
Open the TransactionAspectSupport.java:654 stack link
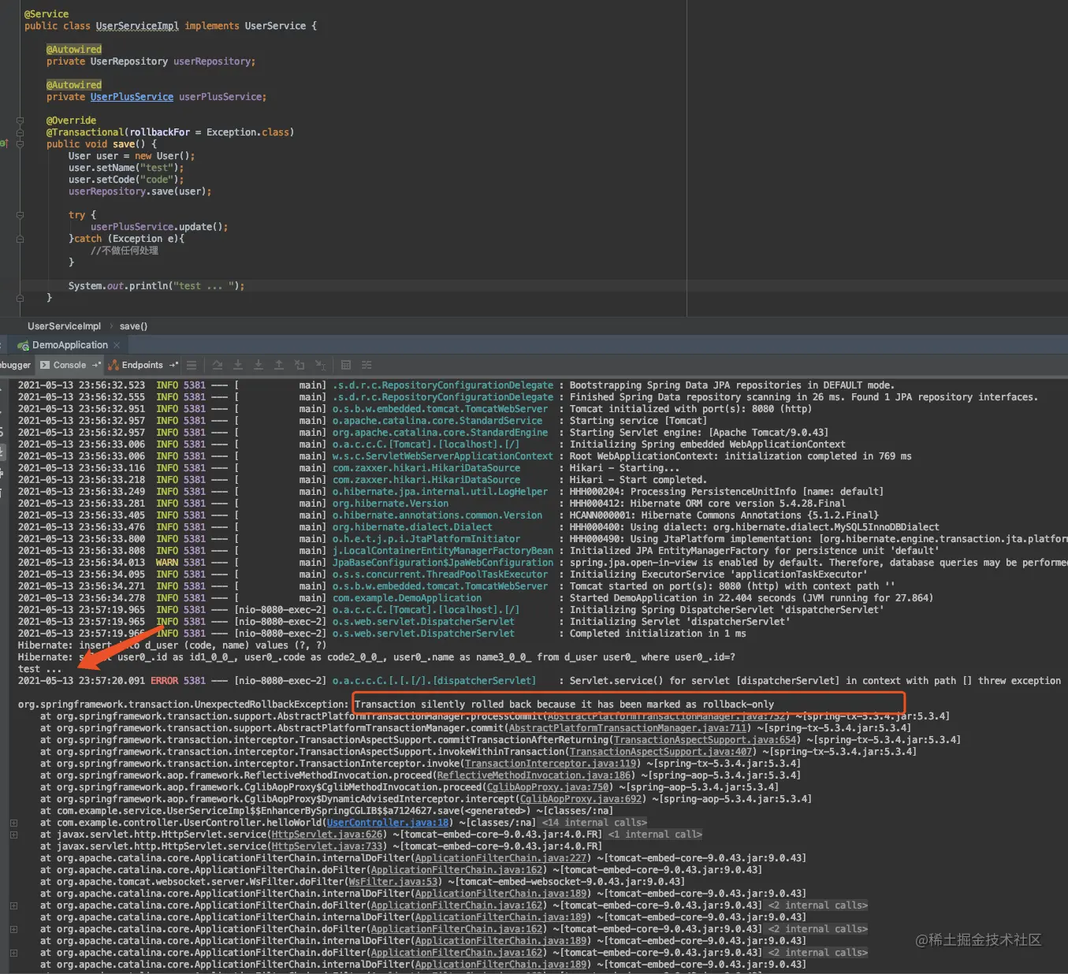[705, 740]
